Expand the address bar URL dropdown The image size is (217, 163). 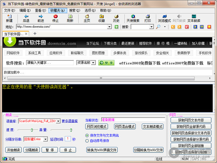(x=109, y=27)
